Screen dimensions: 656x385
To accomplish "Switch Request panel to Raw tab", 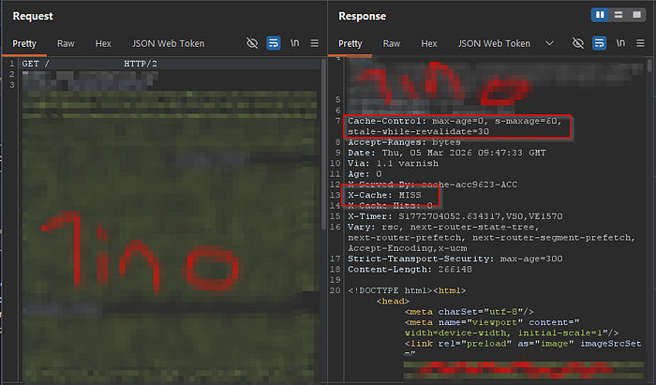I will point(66,43).
